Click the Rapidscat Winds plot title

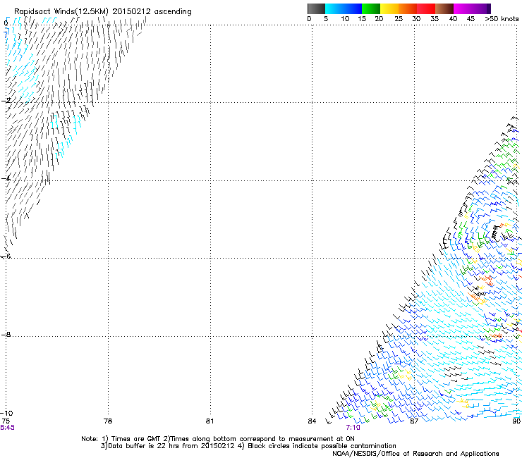(x=102, y=11)
